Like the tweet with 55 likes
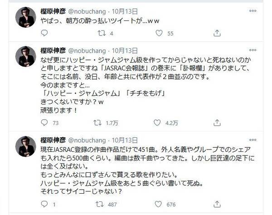This screenshot has width=272, height=215. [158, 33]
